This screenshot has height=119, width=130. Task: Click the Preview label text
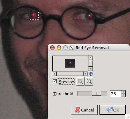[x=66, y=81]
